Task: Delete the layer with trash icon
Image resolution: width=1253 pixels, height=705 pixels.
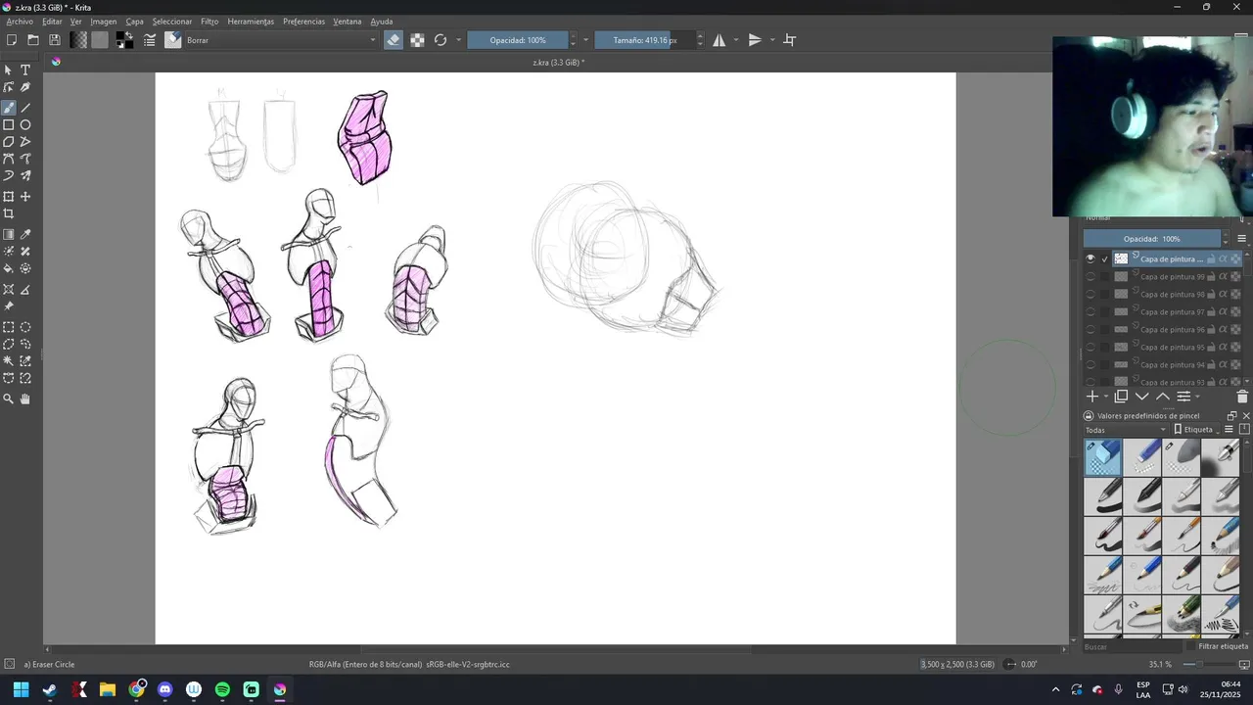Action: 1242,397
